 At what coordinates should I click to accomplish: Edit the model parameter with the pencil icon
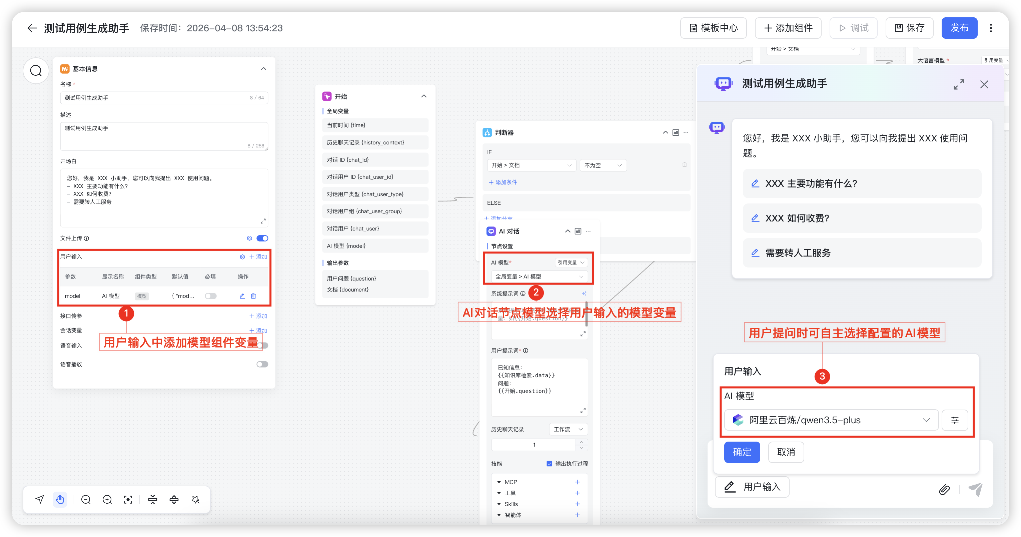(242, 296)
